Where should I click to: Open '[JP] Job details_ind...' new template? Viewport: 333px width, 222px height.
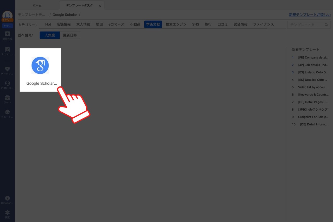click(313, 65)
